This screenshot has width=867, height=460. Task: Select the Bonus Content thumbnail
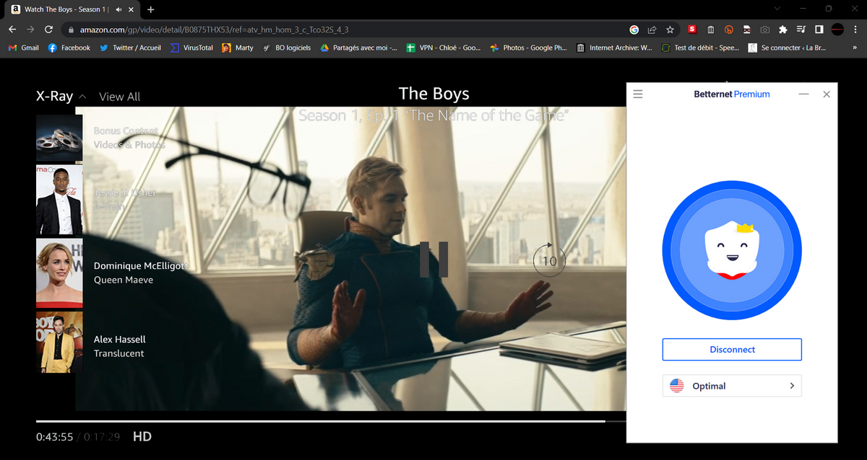point(59,137)
